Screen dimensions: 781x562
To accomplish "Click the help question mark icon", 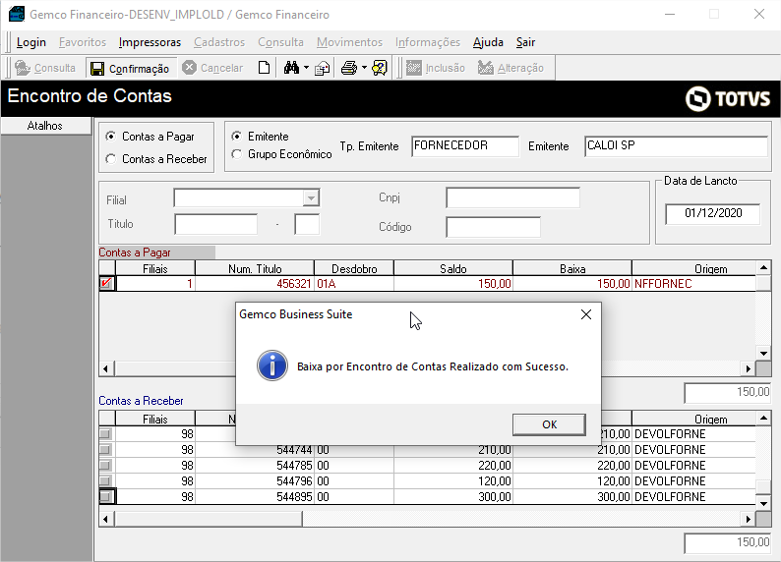I will point(380,68).
